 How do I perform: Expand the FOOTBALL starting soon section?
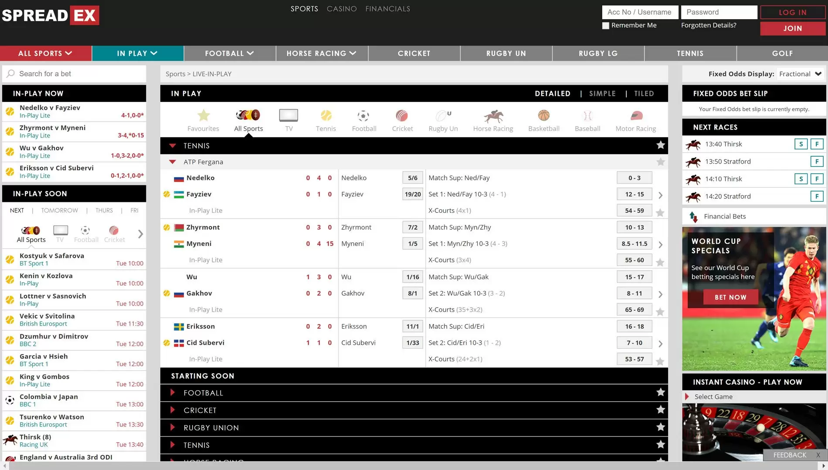click(173, 393)
